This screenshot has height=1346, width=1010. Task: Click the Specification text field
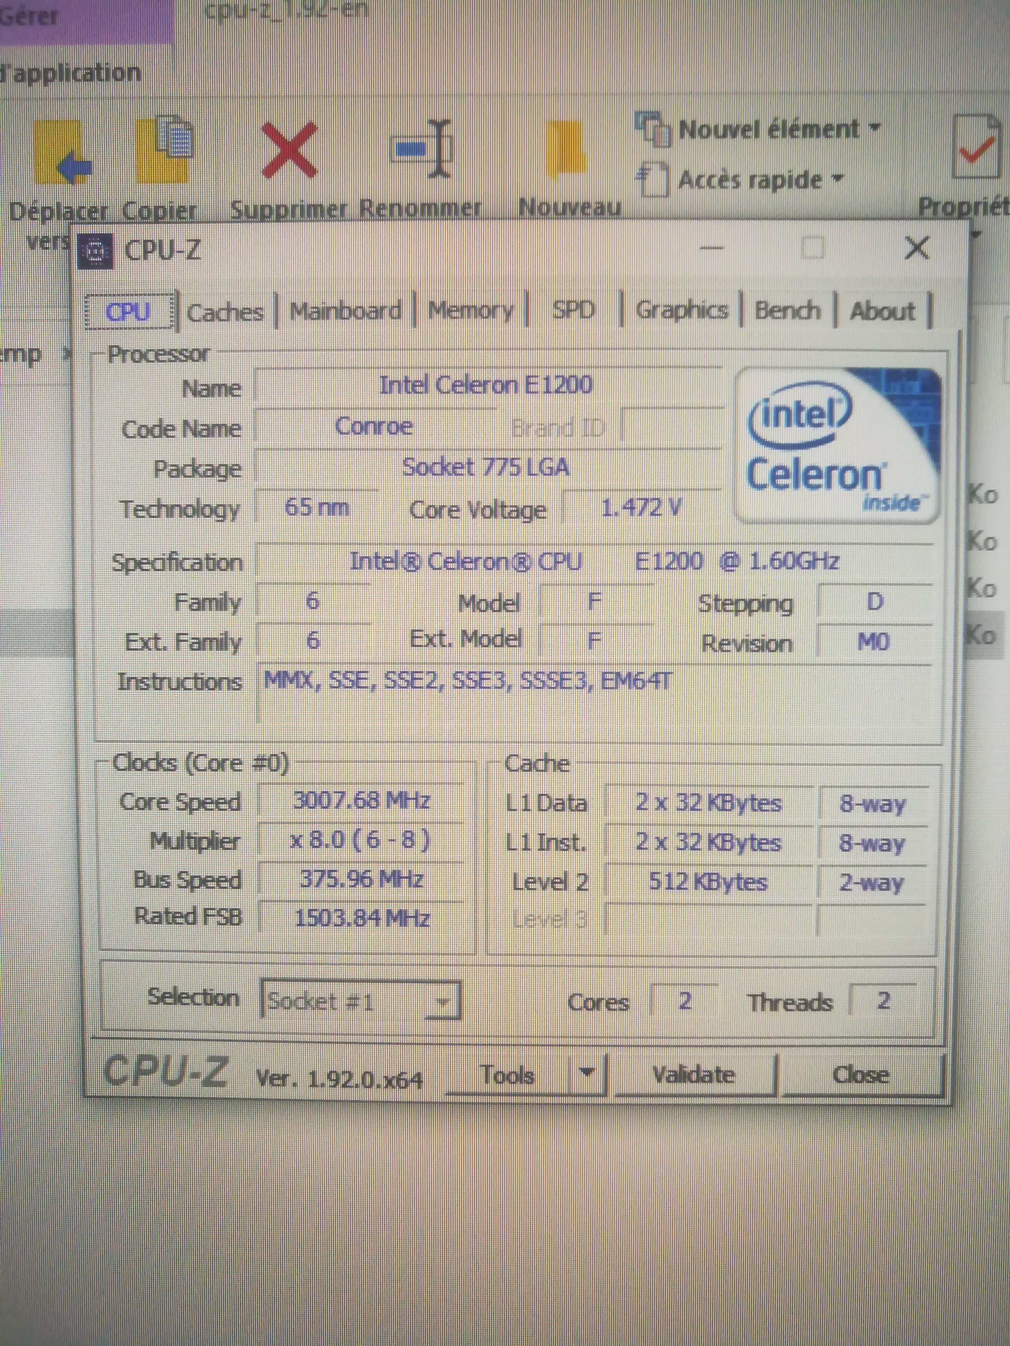[594, 561]
